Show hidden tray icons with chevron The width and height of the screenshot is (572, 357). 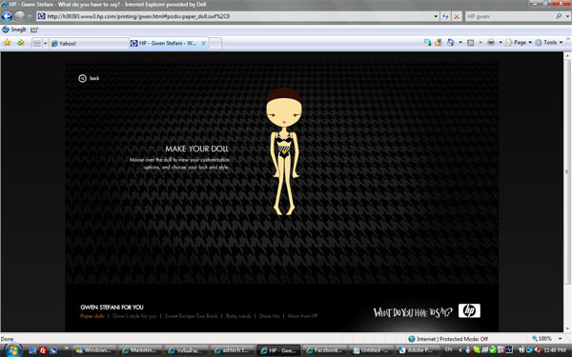(x=460, y=350)
